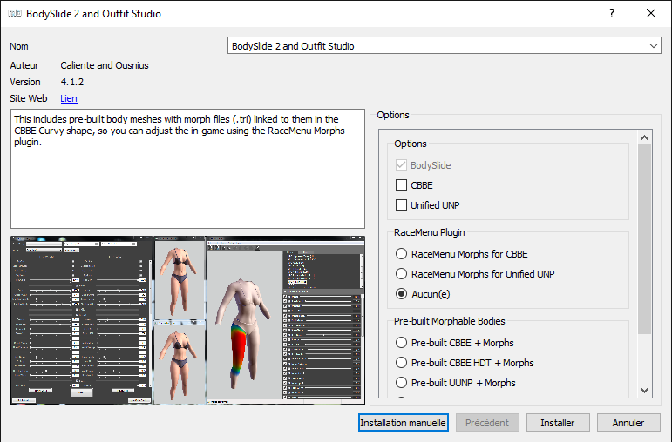The image size is (672, 442).
Task: Click the options scrollbar up arrow
Action: point(644,137)
